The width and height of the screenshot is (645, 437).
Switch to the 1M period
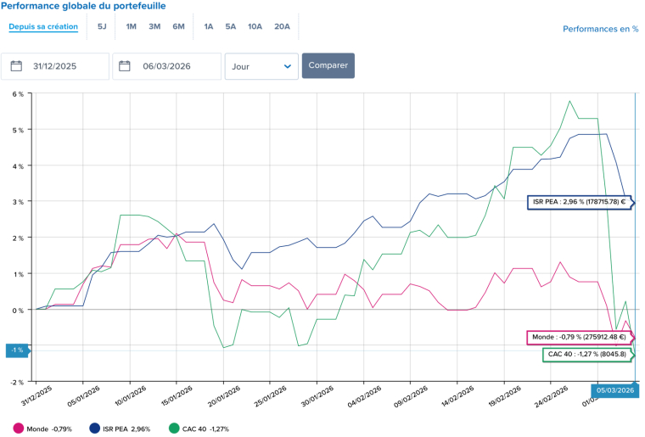[x=132, y=26]
